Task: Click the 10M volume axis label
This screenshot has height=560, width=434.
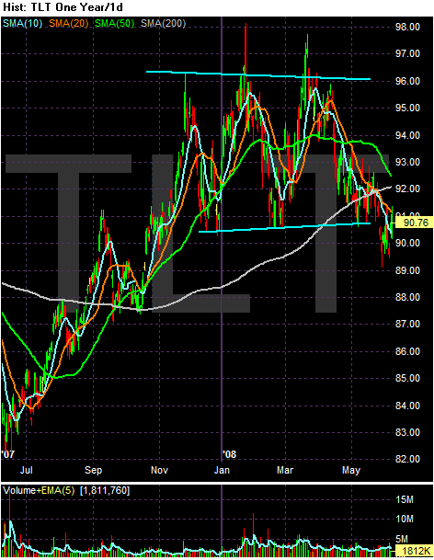Action: [405, 519]
